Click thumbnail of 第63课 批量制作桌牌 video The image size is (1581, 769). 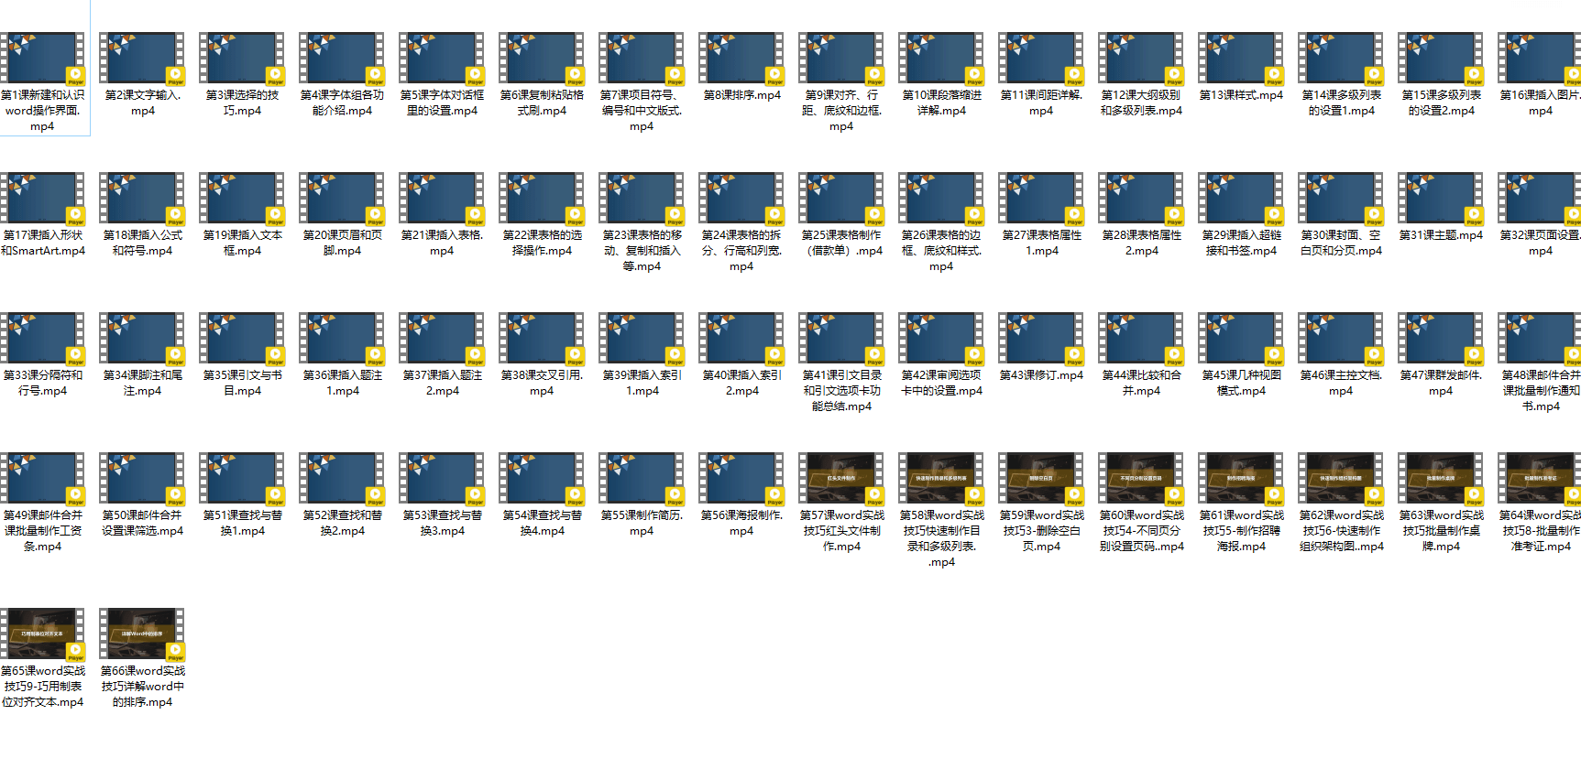[x=1441, y=479]
